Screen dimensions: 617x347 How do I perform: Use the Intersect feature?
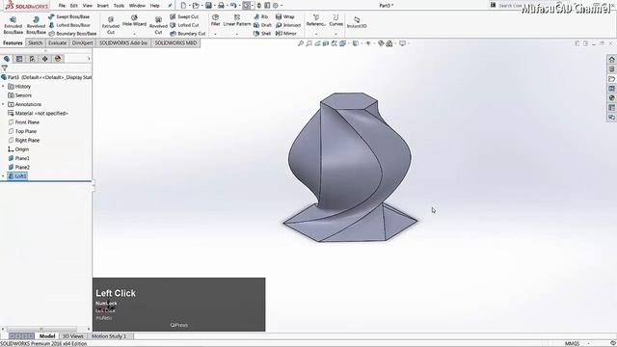pyautogui.click(x=288, y=25)
